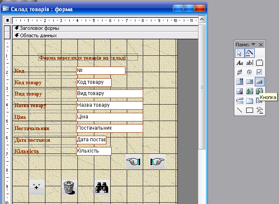The height and width of the screenshot is (204, 279).
Task: Open the toolbox panel options dropdown arrow
Action: [253, 44]
